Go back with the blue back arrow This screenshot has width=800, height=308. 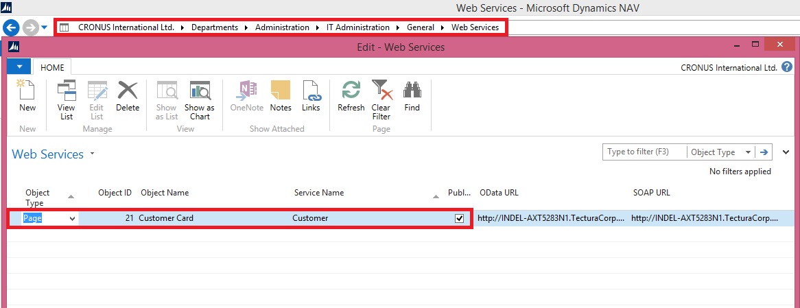(x=11, y=27)
